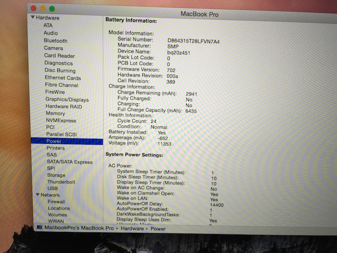Open the Card Reader entry
This screenshot has height=253, width=337.
(59, 56)
